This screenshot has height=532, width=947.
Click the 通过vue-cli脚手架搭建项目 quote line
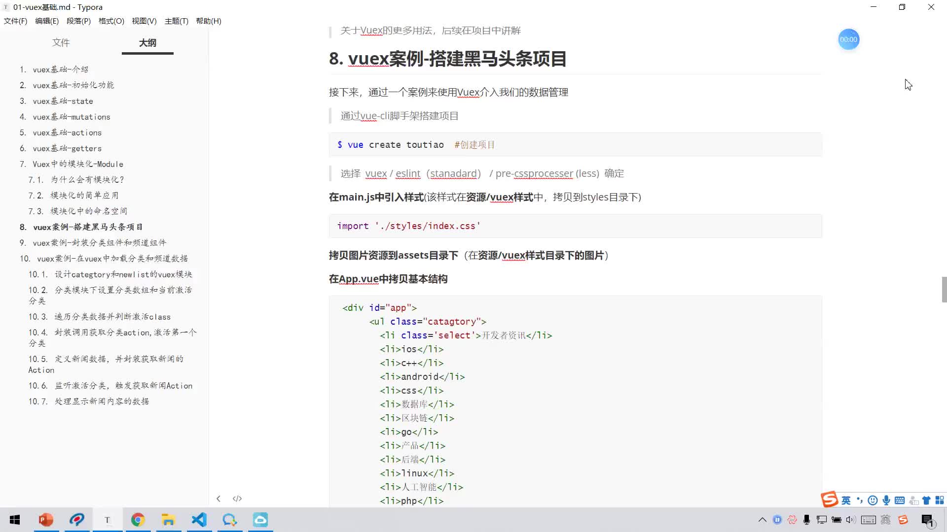tap(400, 116)
